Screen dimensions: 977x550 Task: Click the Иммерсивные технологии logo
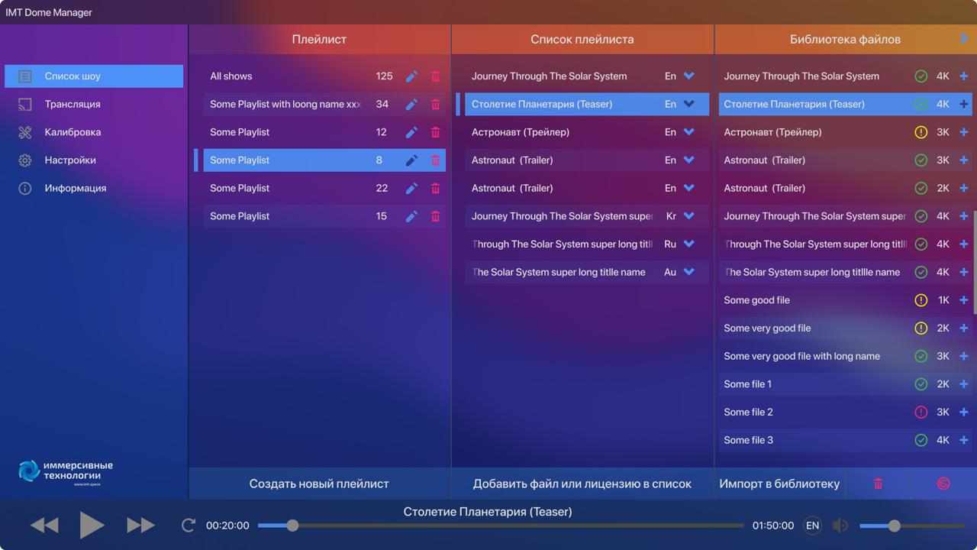coord(66,472)
